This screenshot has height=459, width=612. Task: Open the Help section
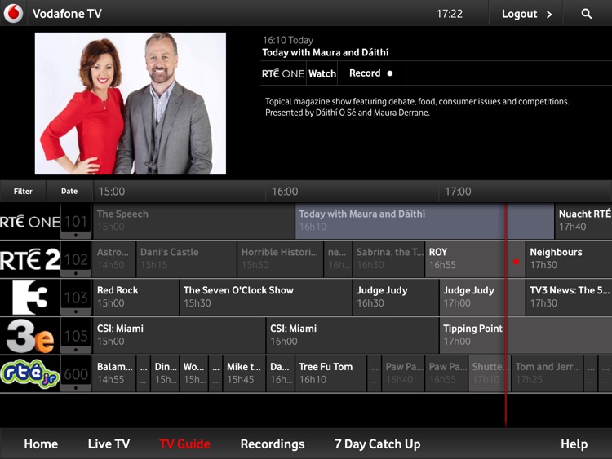point(574,444)
